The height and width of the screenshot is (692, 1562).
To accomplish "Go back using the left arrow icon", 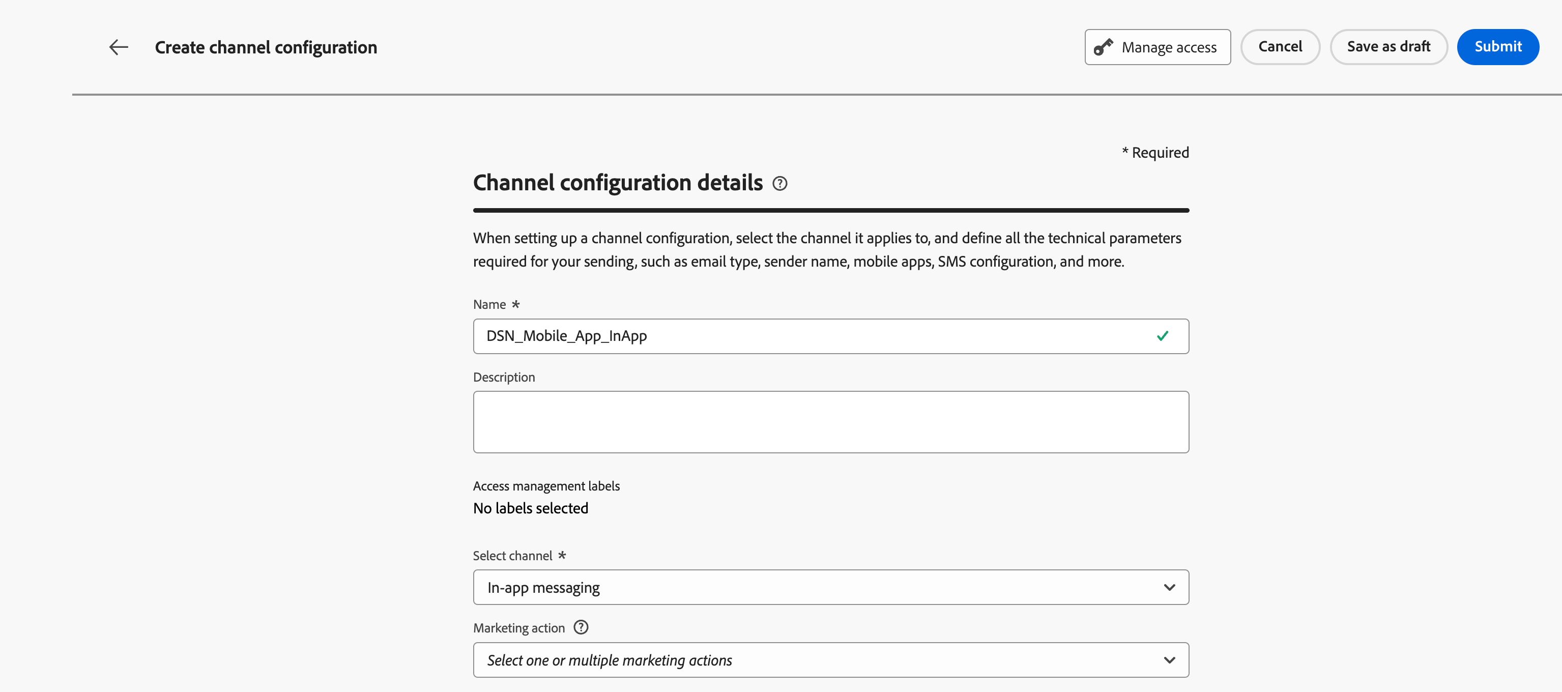I will (x=119, y=47).
